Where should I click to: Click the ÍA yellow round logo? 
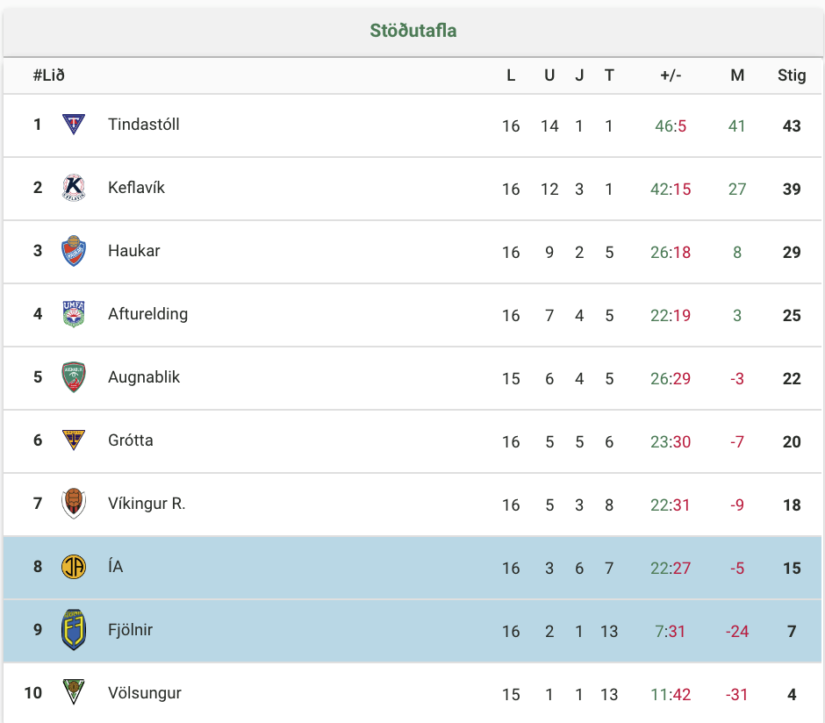(x=74, y=567)
